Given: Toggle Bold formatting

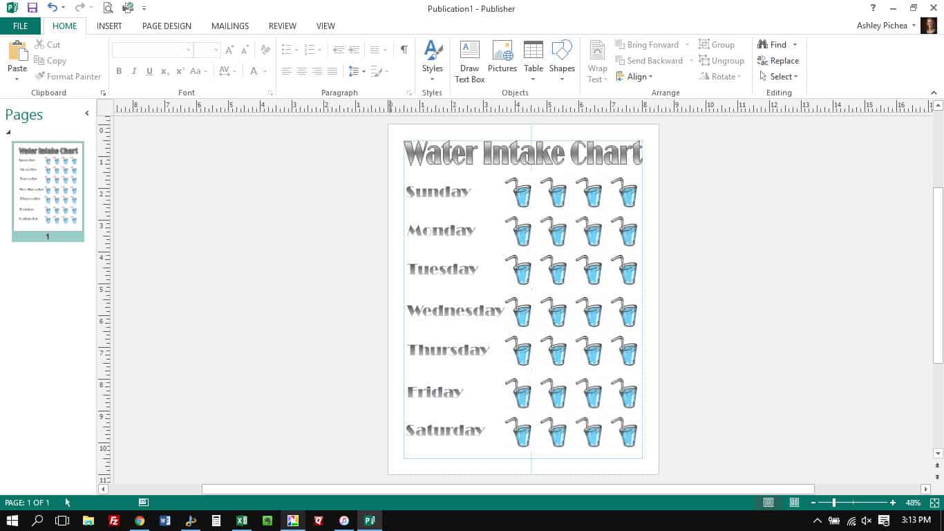Looking at the screenshot, I should [x=119, y=71].
